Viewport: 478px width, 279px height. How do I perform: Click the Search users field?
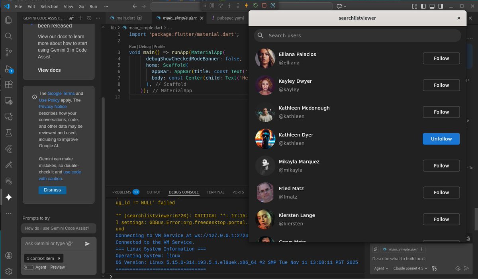pyautogui.click(x=357, y=35)
